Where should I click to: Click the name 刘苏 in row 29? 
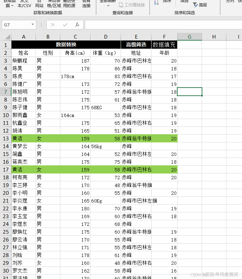point(23,263)
